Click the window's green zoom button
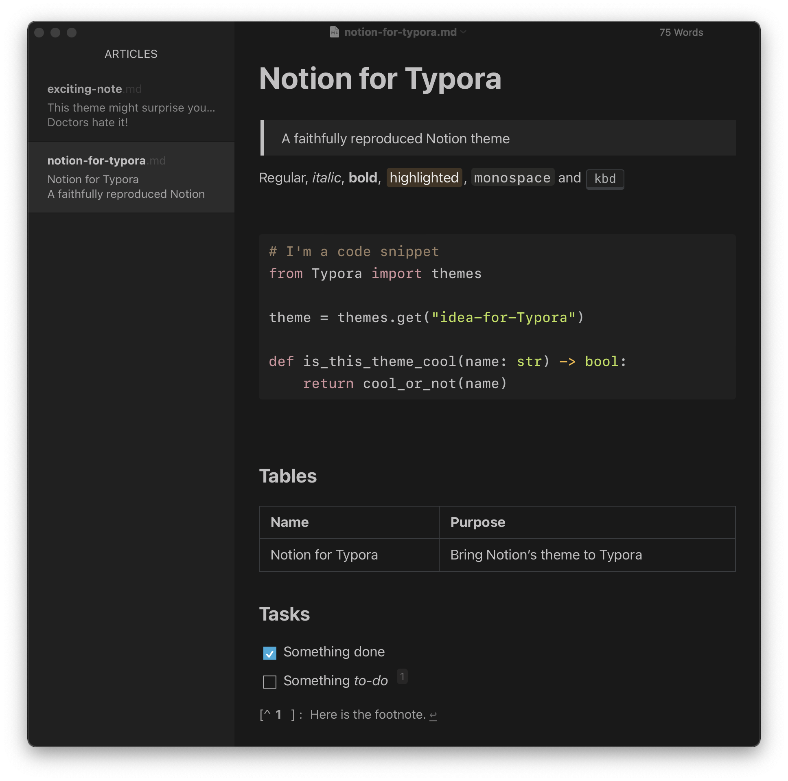The image size is (788, 781). click(x=72, y=32)
